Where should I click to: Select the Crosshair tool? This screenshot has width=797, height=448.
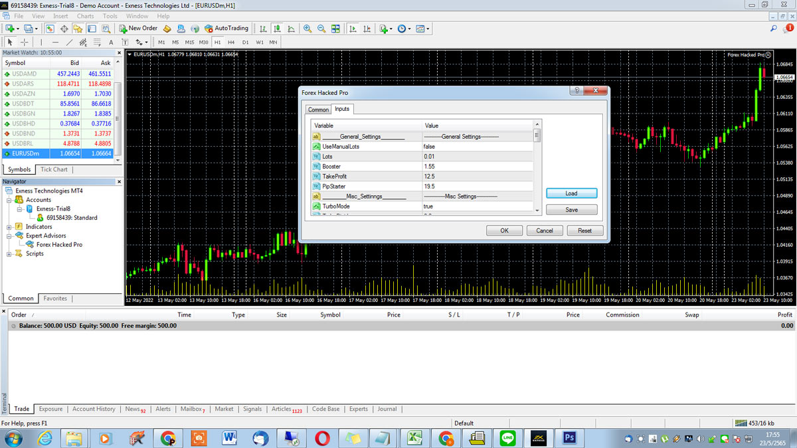click(x=24, y=41)
